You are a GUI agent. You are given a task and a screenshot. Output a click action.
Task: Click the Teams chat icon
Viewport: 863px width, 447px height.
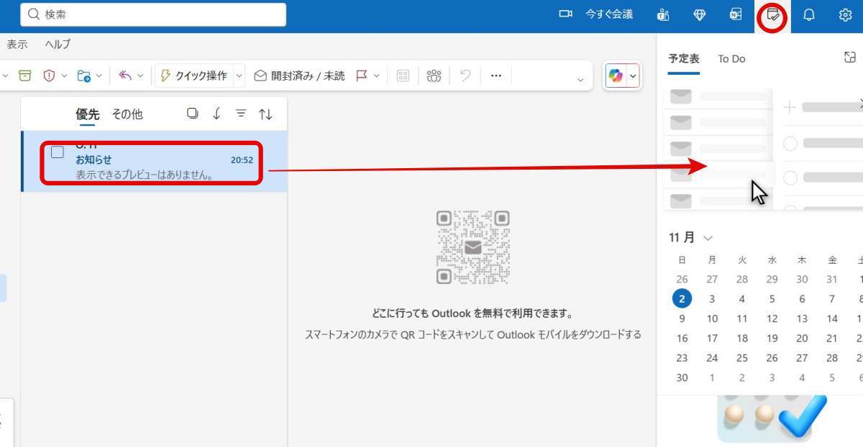pyautogui.click(x=663, y=14)
